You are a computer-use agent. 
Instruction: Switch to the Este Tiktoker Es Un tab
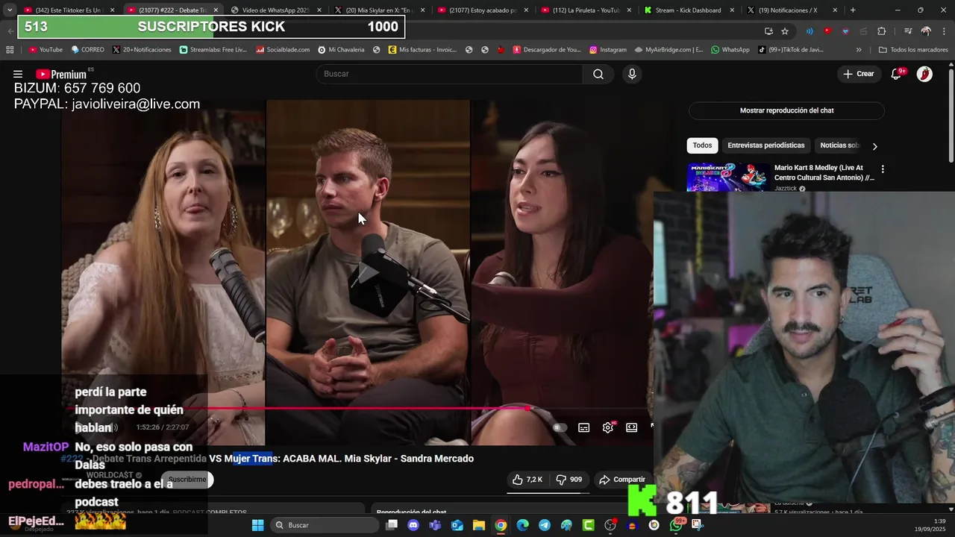pyautogui.click(x=68, y=10)
